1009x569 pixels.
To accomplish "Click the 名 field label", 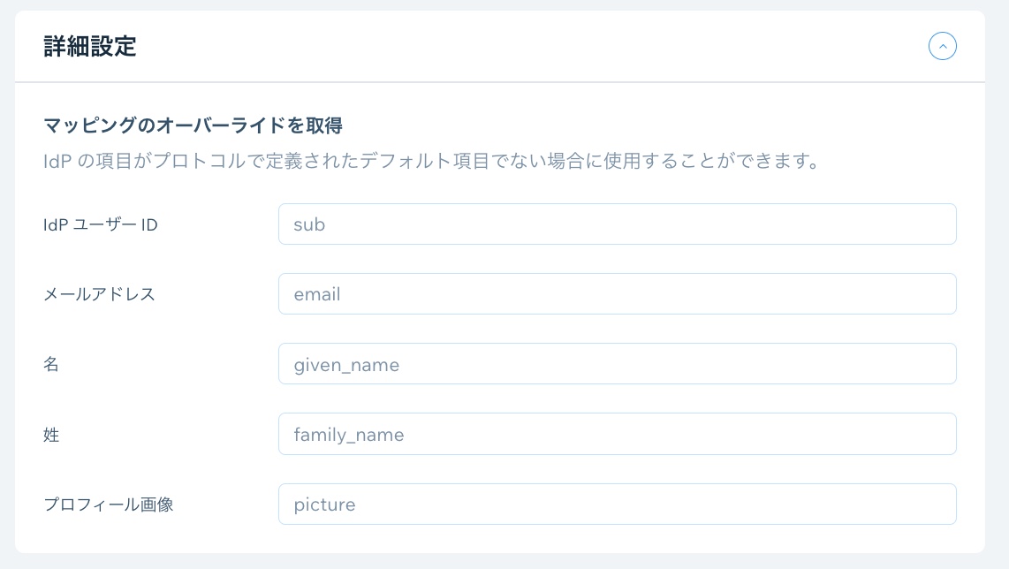I will tap(51, 365).
